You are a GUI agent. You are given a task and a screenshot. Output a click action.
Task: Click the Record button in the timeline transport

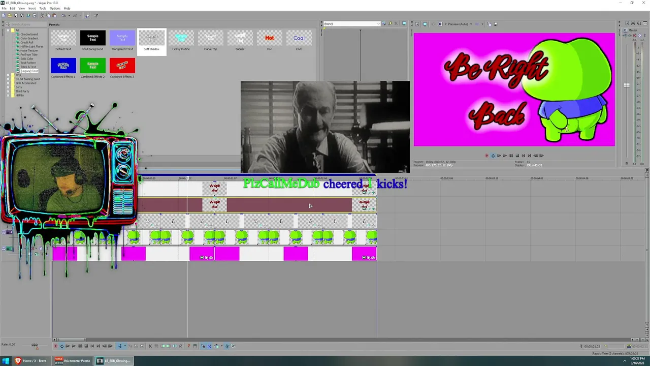[56, 346]
